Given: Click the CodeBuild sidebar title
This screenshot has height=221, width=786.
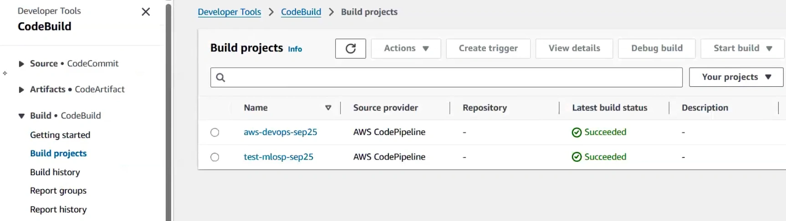Looking at the screenshot, I should 45,26.
